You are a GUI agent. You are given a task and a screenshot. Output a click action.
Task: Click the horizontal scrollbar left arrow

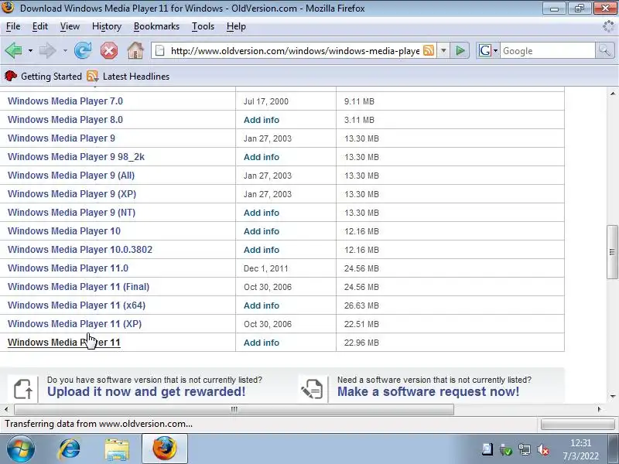click(x=6, y=409)
